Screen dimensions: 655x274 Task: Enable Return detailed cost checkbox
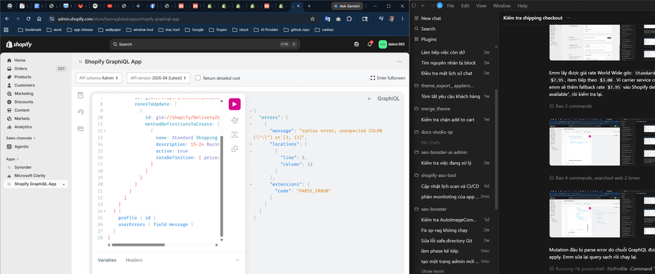[198, 78]
